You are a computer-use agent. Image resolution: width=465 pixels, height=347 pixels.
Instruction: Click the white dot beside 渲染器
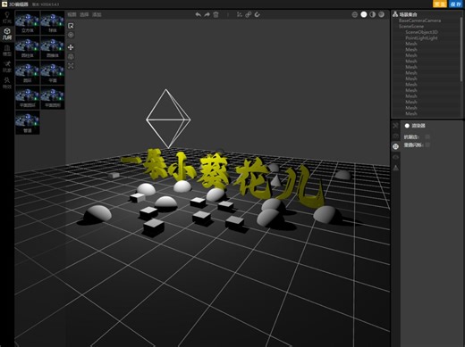[x=407, y=126]
